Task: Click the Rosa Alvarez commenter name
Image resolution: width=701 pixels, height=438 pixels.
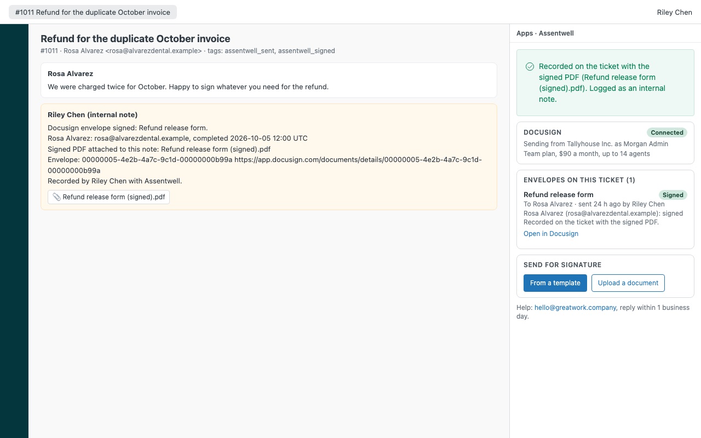Action: tap(70, 74)
